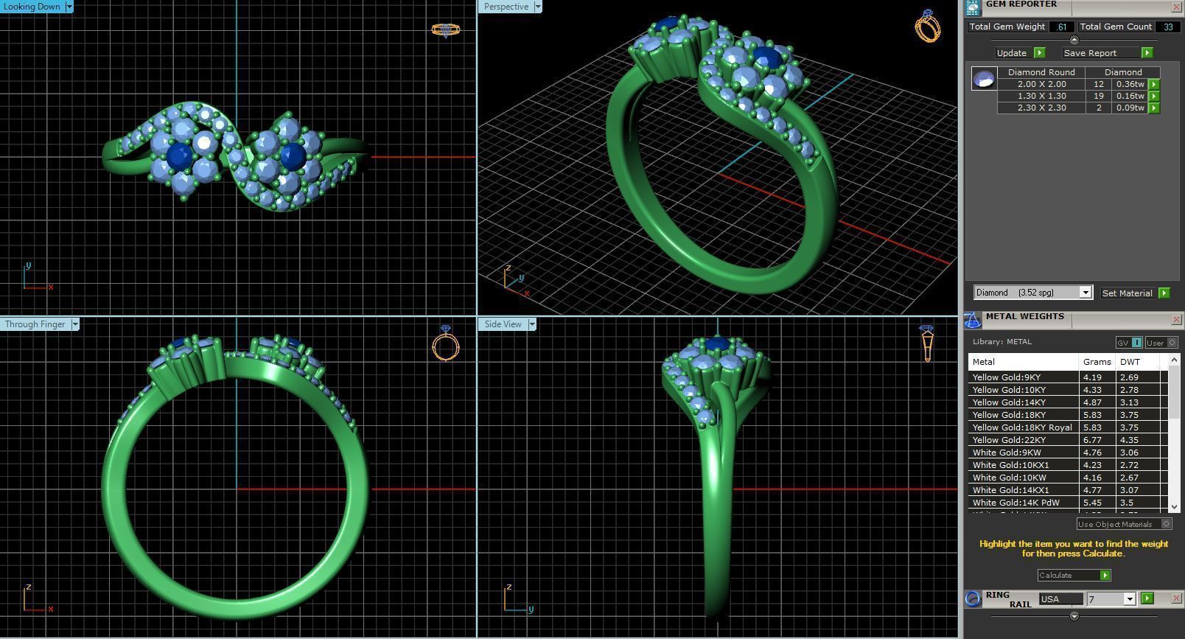Click the metal list scroll-up arrow
Image resolution: width=1185 pixels, height=639 pixels.
(x=1174, y=360)
